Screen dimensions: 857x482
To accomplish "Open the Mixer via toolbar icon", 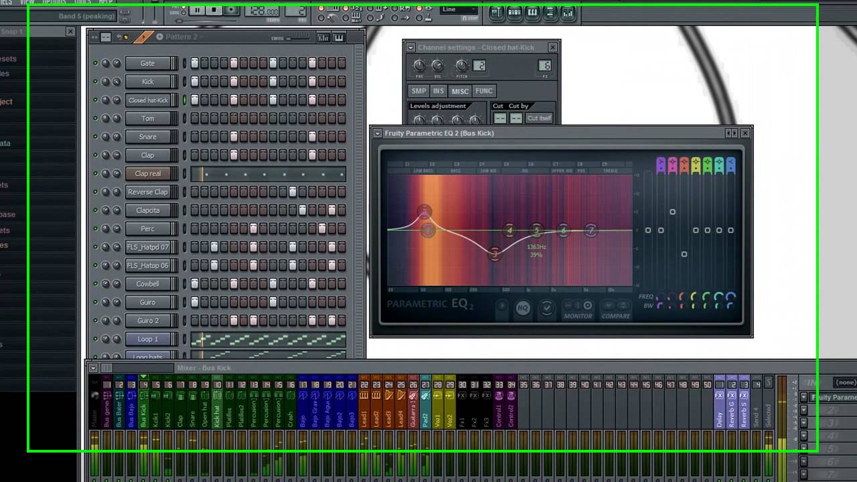I will [x=568, y=12].
